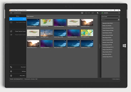Open the Available status dropdown
The image size is (131, 92).
tap(110, 13)
